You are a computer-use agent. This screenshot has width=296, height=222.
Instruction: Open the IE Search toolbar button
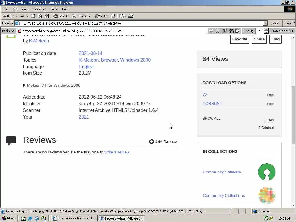(x=61, y=16)
